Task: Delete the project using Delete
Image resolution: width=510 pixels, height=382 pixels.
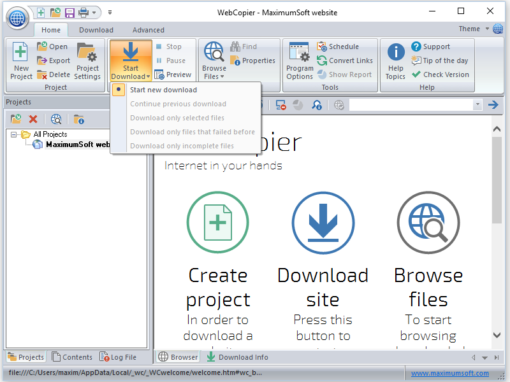Action: [x=54, y=74]
